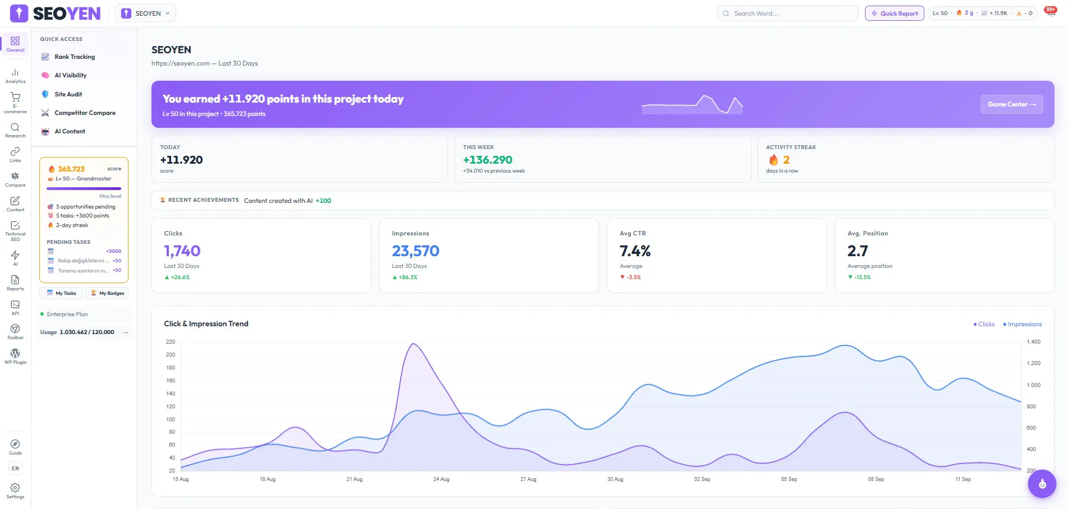Open the Reports section
Viewport: 1068px width, 509px height.
point(15,283)
